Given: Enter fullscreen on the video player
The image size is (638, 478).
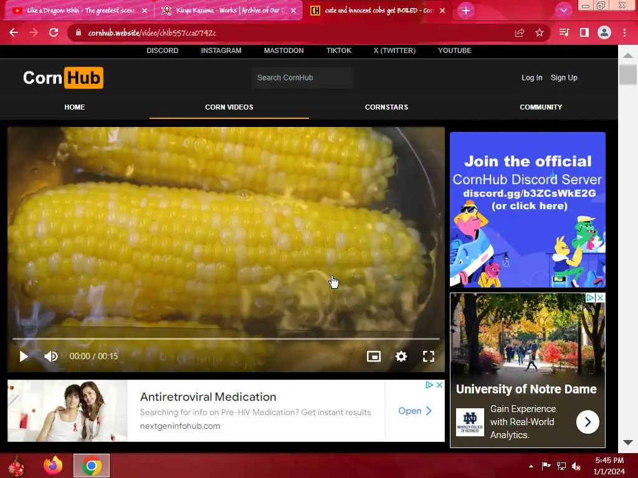Looking at the screenshot, I should pyautogui.click(x=429, y=357).
